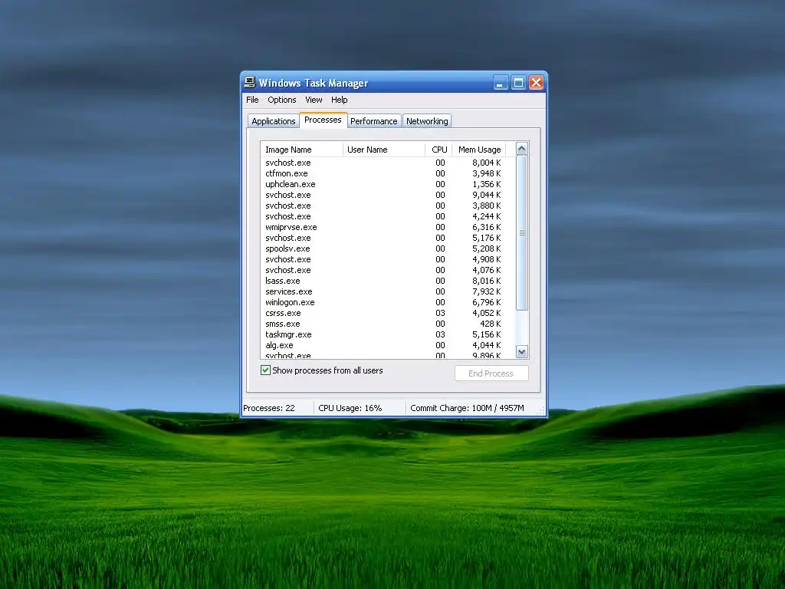
Task: Click the scrollbar up arrow
Action: pyautogui.click(x=521, y=148)
